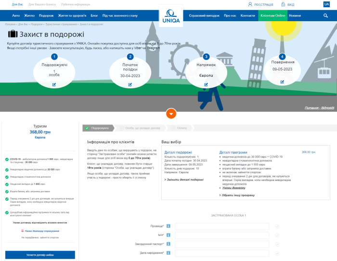Click the Клієнтам Online button
337x261 pixels.
tap(273, 15)
